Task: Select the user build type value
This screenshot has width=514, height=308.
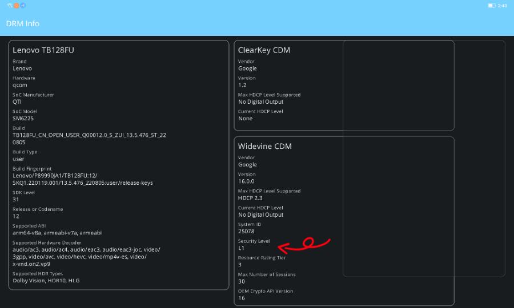Action: click(x=18, y=159)
